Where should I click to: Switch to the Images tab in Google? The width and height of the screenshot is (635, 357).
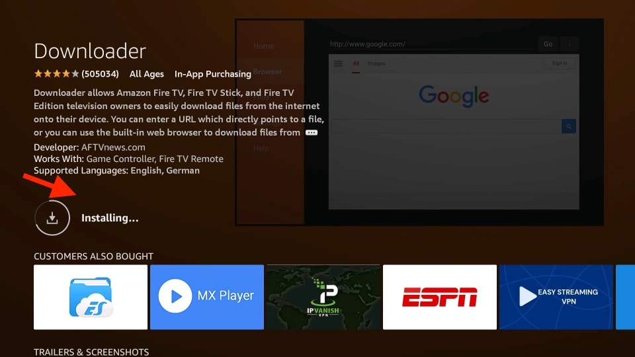point(376,63)
